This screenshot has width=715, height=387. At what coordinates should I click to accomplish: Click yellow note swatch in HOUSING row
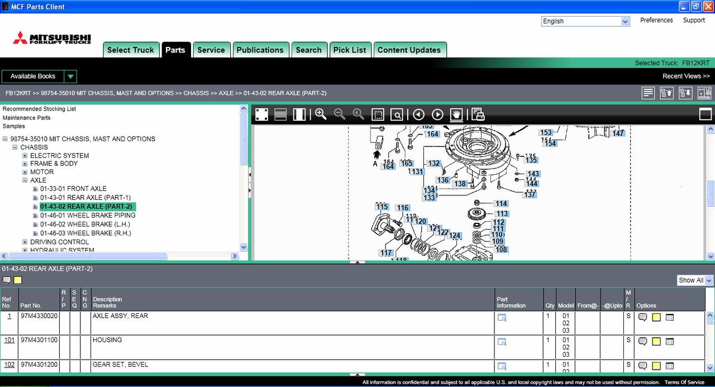[656, 341]
